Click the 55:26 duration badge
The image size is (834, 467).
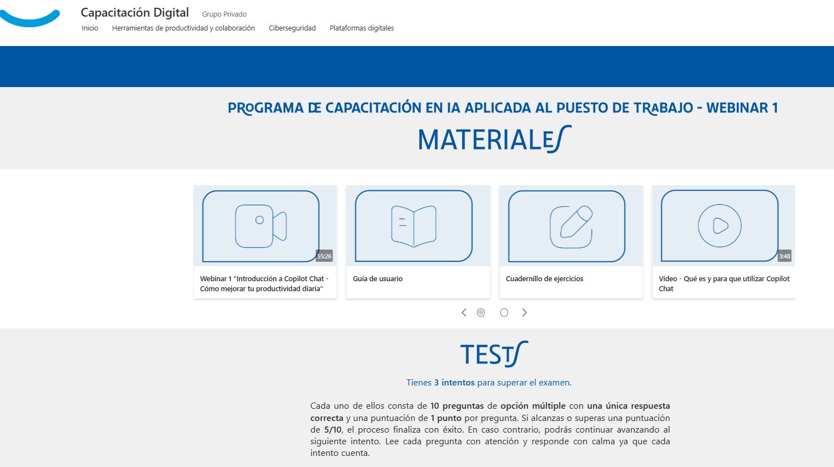tap(324, 256)
